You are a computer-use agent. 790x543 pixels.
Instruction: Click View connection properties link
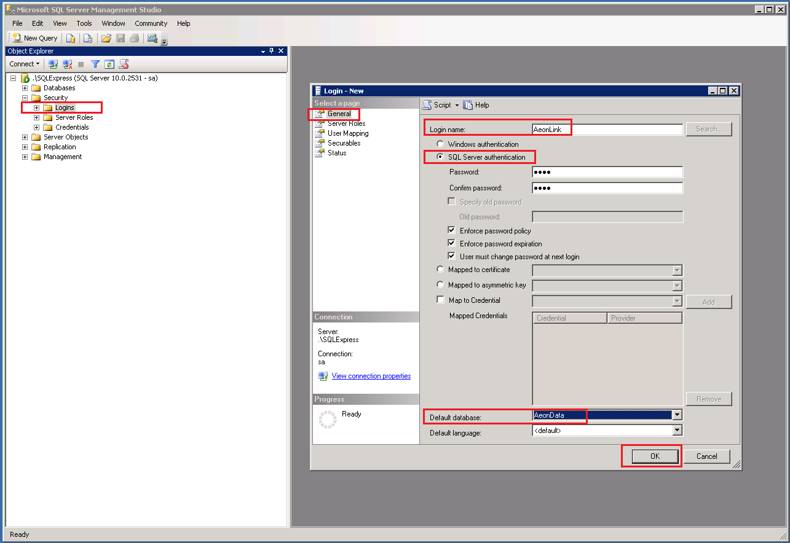371,376
